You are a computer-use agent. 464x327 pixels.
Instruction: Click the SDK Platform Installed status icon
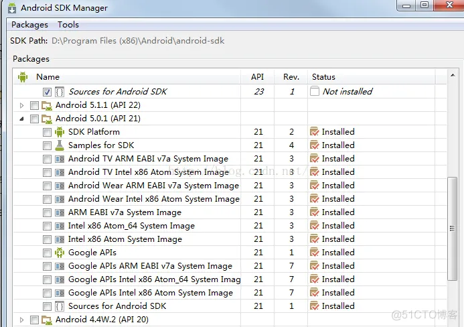[314, 131]
